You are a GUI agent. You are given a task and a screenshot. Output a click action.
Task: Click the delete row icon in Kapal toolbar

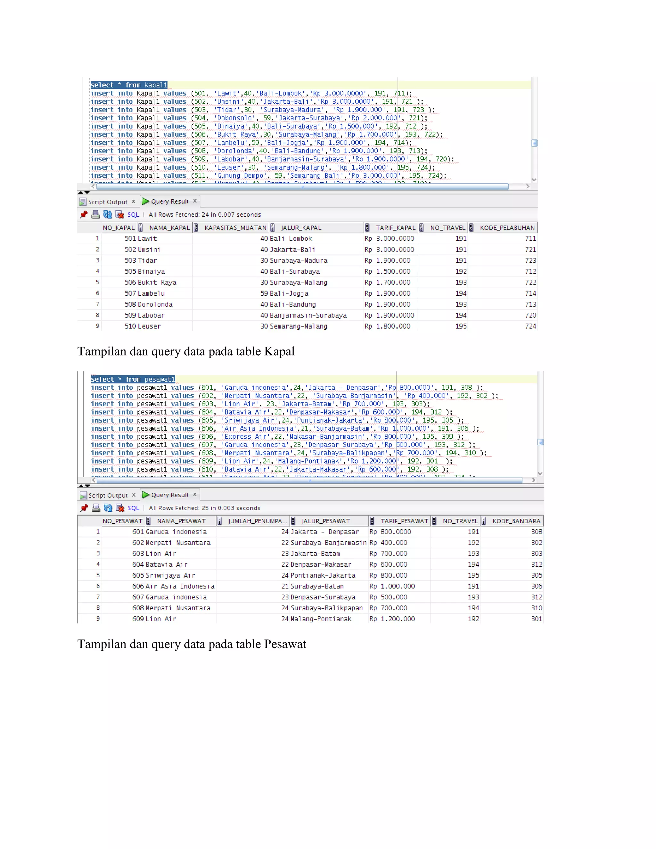120,215
